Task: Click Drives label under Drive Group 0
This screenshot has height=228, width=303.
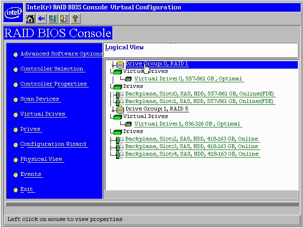Action: pyautogui.click(x=133, y=86)
